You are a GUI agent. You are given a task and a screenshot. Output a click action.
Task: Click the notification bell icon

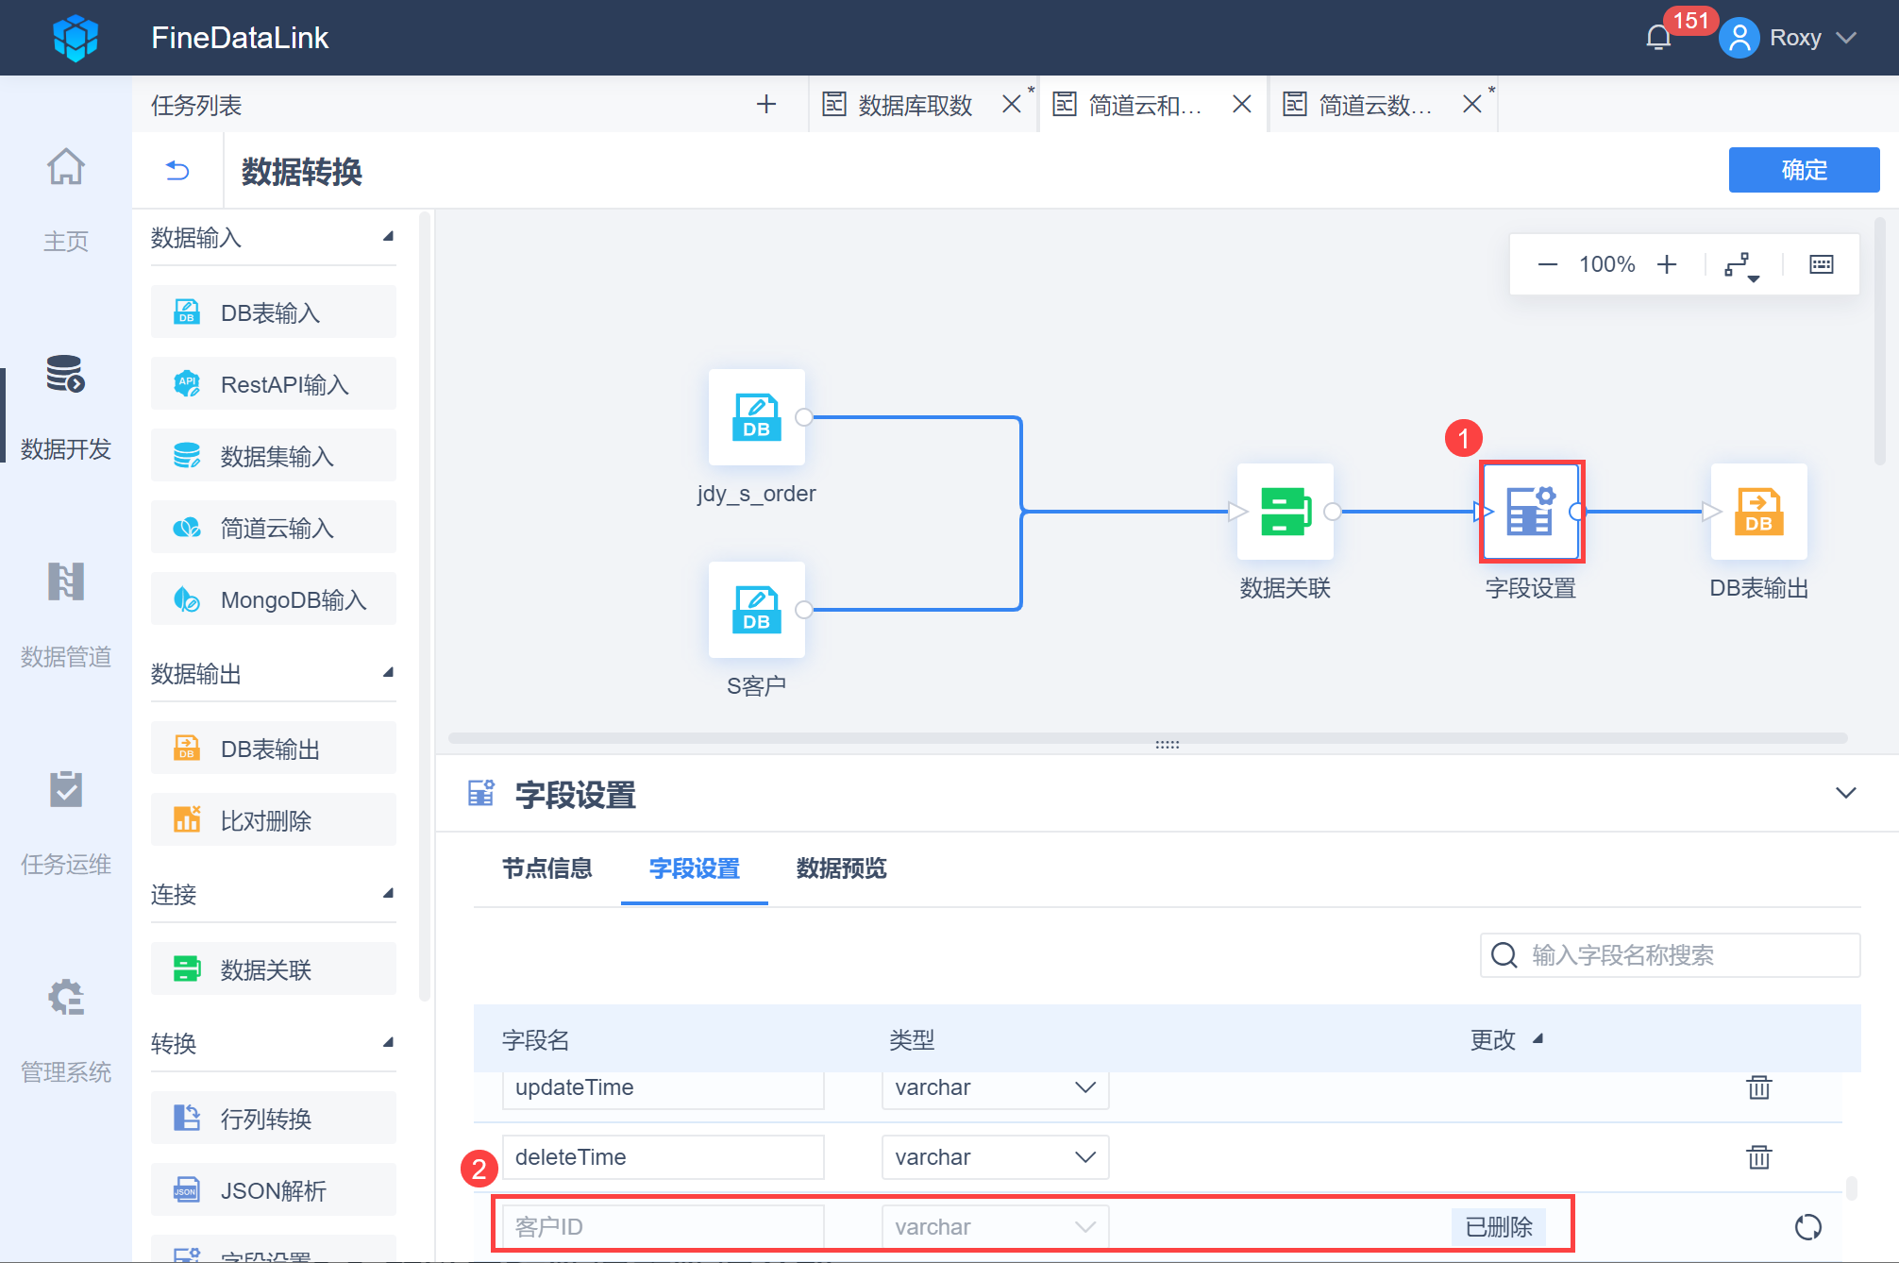[x=1658, y=38]
